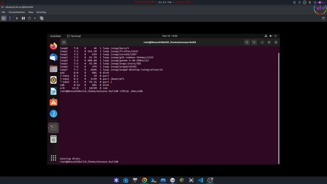The width and height of the screenshot is (327, 184).
Task: Launch Thunderbird from the Ubuntu dock
Action: [x=53, y=57]
